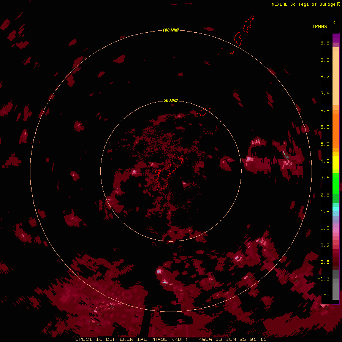Screen dimensions: 342x342
Task: Click the KGUA 13 JUN 25 01:11 timestamp
Action: pos(232,339)
